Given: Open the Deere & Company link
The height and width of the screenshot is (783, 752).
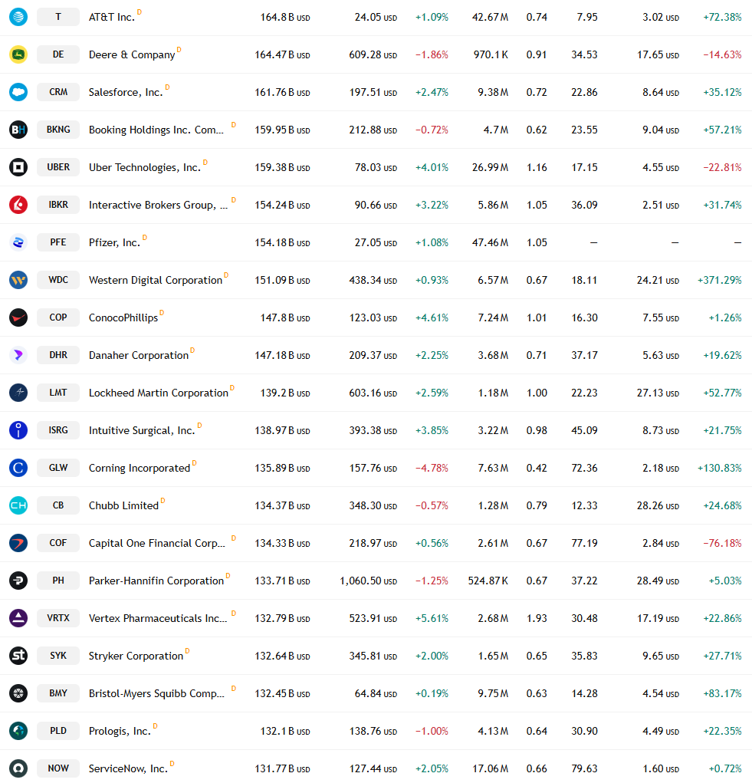Looking at the screenshot, I should point(132,54).
